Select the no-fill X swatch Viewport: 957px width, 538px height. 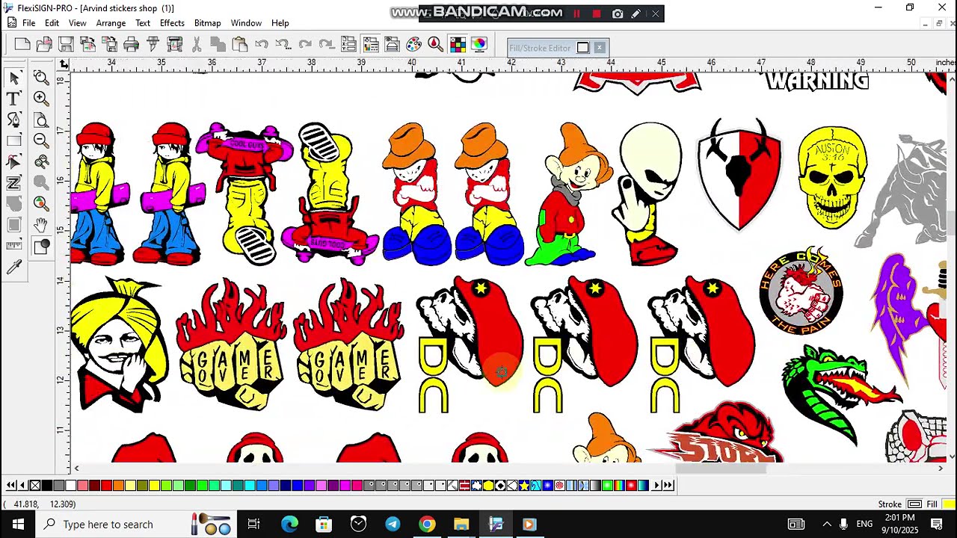34,486
